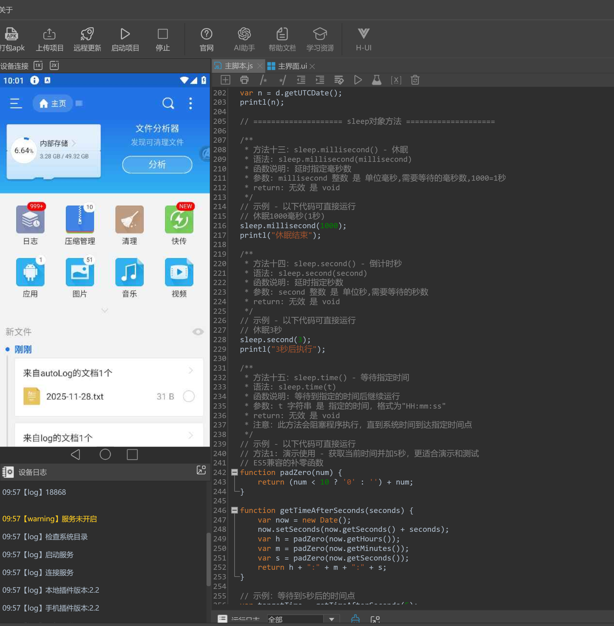Toggle the 1X device scale button

tap(38, 65)
